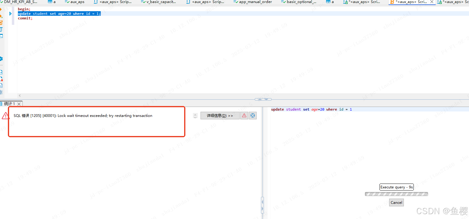Expand error details with the 详细信息(D) button

(220, 115)
